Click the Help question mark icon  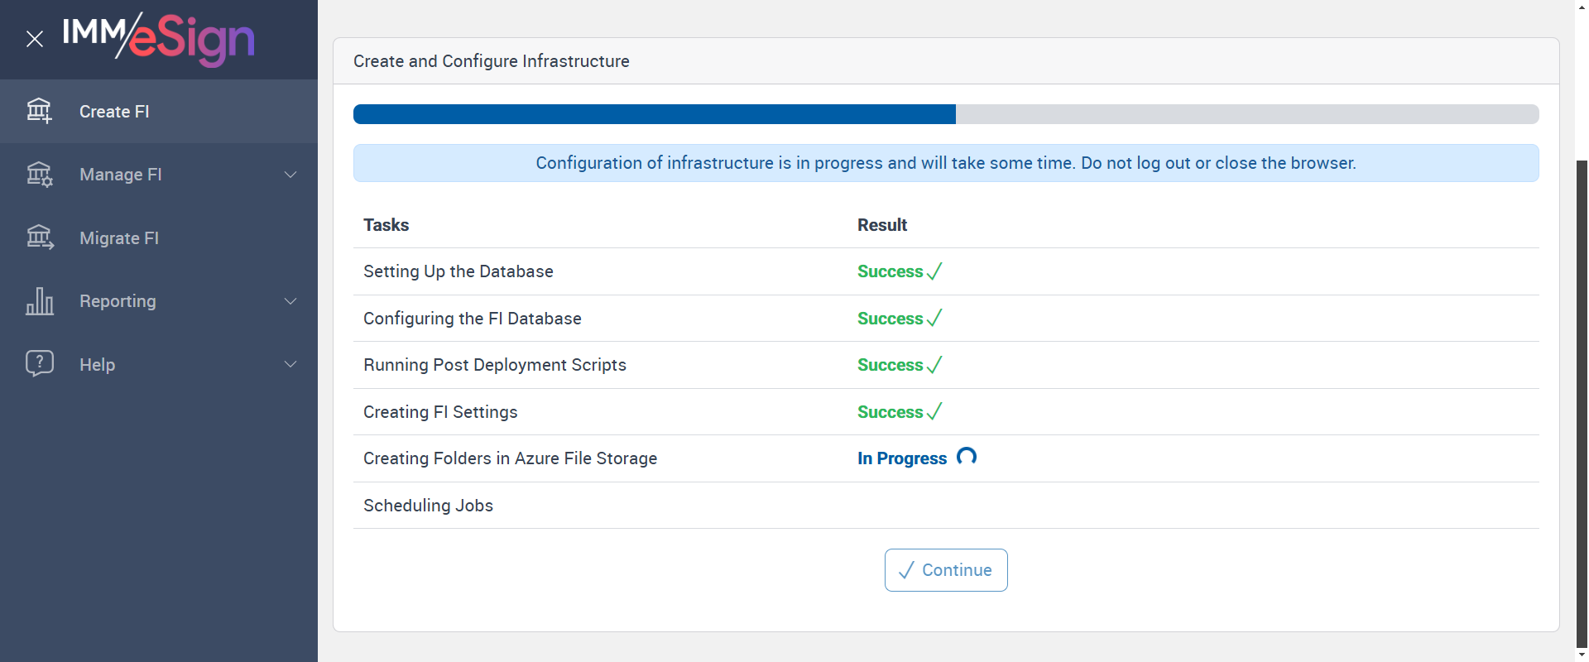coord(39,364)
